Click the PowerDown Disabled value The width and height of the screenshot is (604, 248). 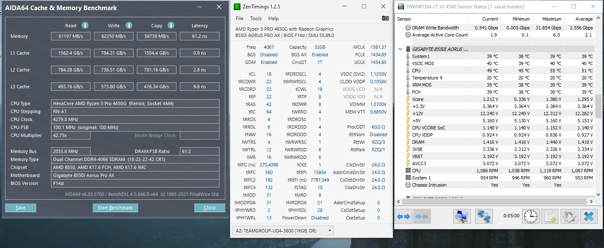tap(320, 218)
